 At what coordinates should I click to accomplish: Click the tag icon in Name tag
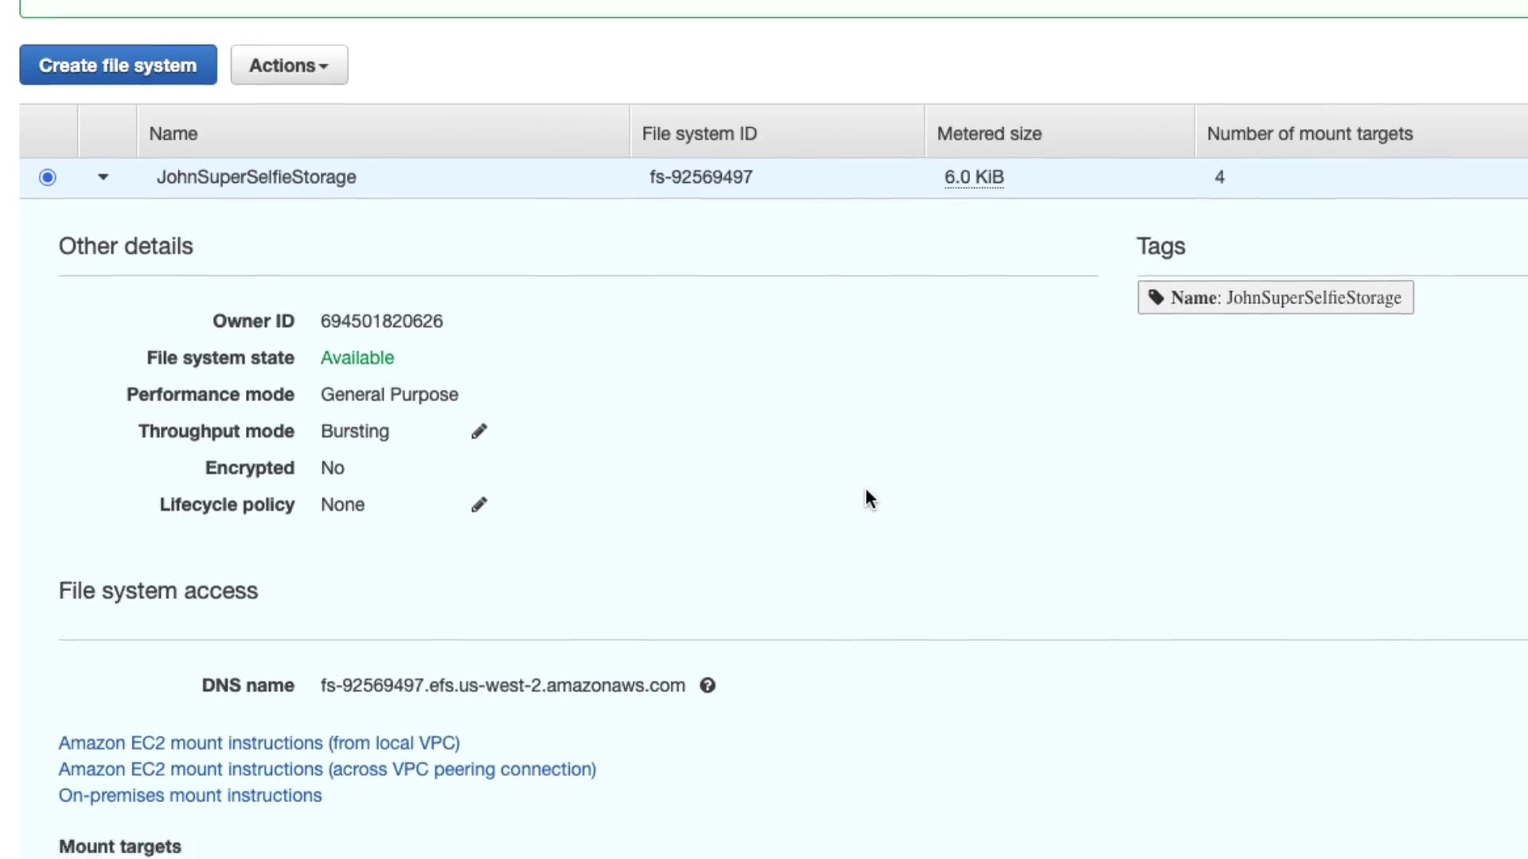click(1156, 297)
